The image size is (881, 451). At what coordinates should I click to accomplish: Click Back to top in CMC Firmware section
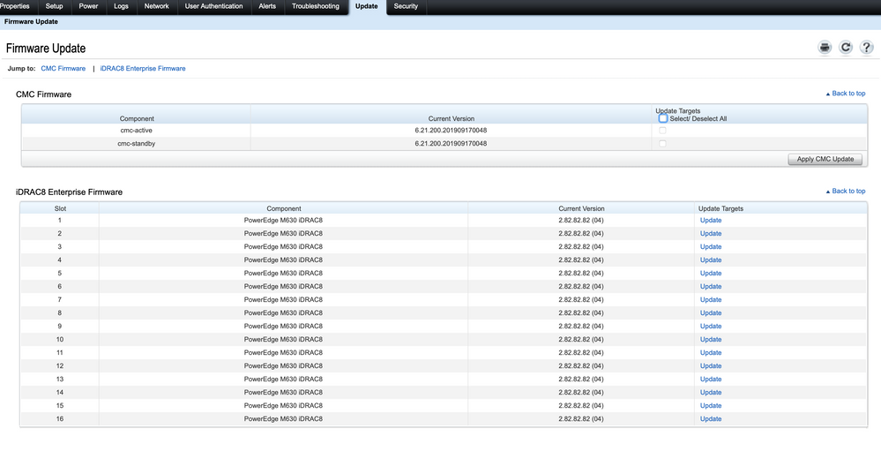point(846,94)
